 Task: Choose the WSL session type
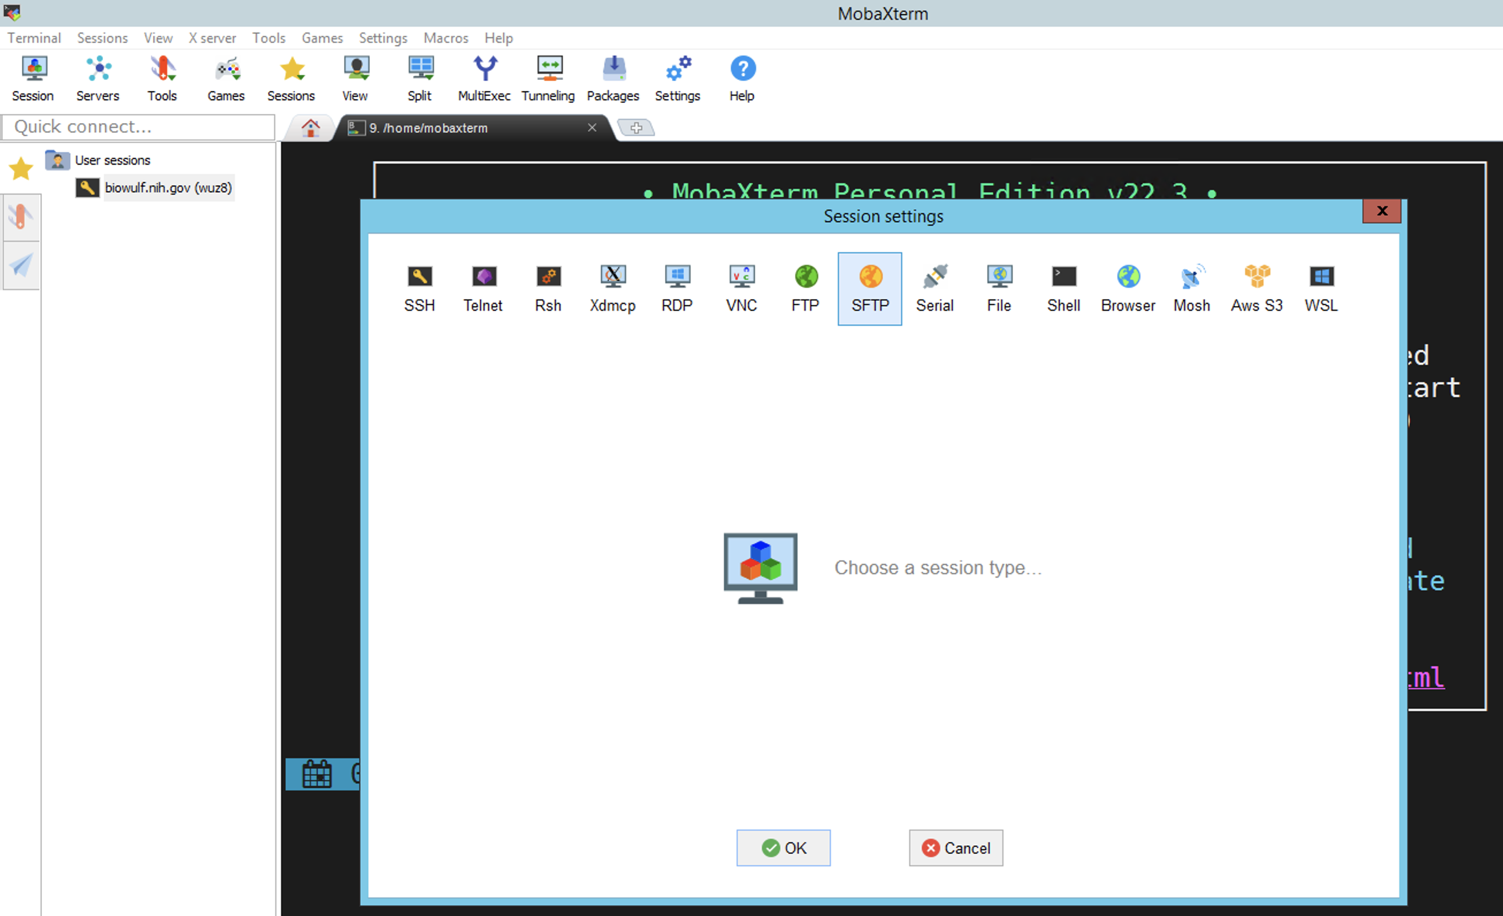tap(1321, 288)
